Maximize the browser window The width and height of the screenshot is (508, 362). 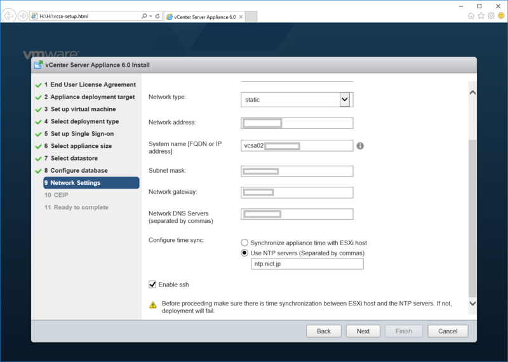click(x=479, y=6)
